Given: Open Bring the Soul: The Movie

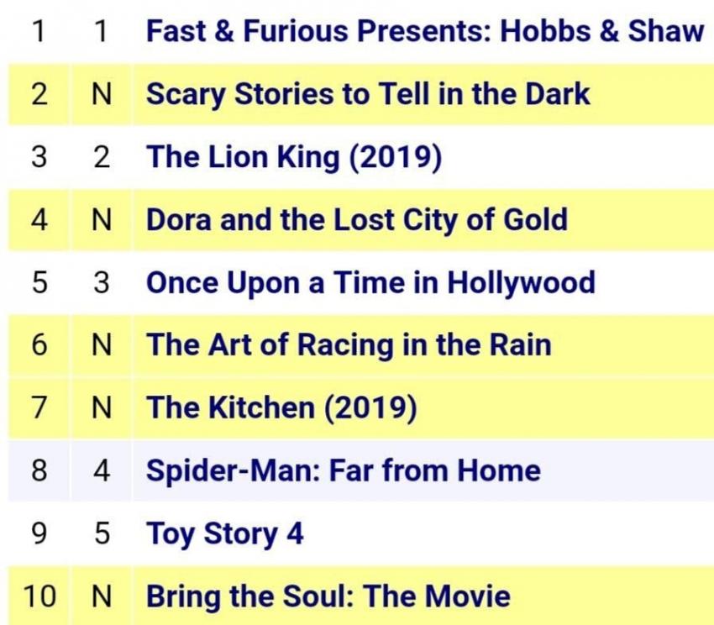Looking at the screenshot, I should tap(328, 596).
